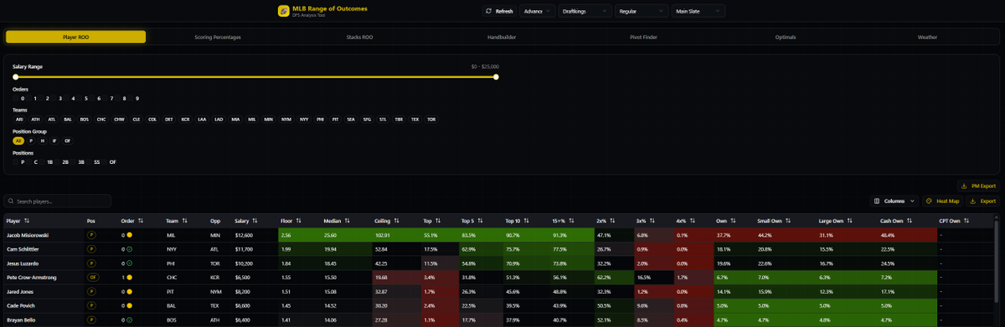Click Jacob Misiorowski's P position badge
The height and width of the screenshot is (327, 1005).
coord(91,236)
